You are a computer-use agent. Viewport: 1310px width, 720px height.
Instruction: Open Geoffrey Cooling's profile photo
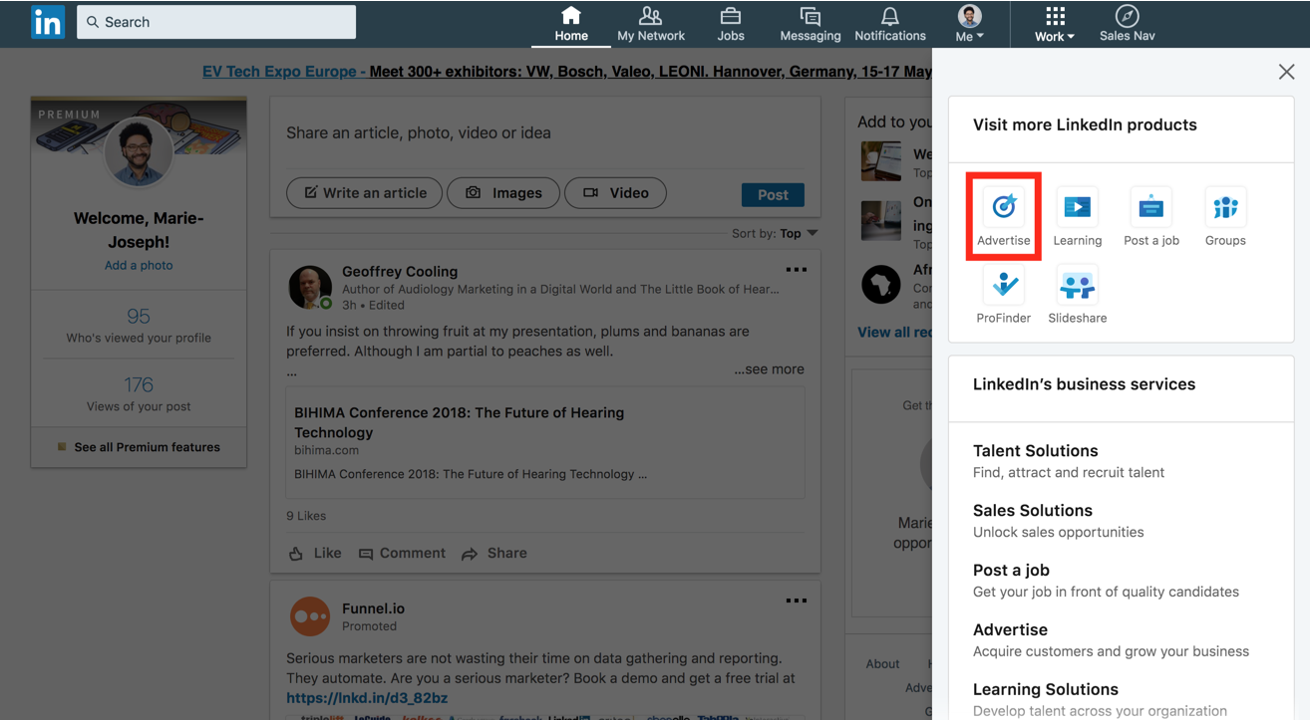point(310,287)
